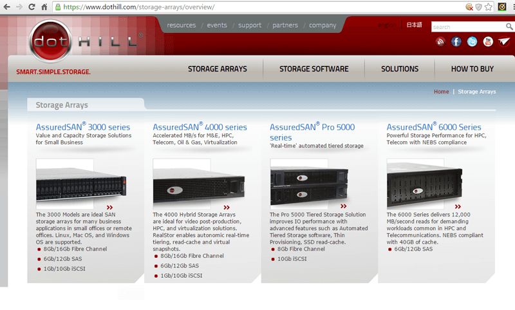Open the Facebook icon
515x310 pixels.
(456, 41)
